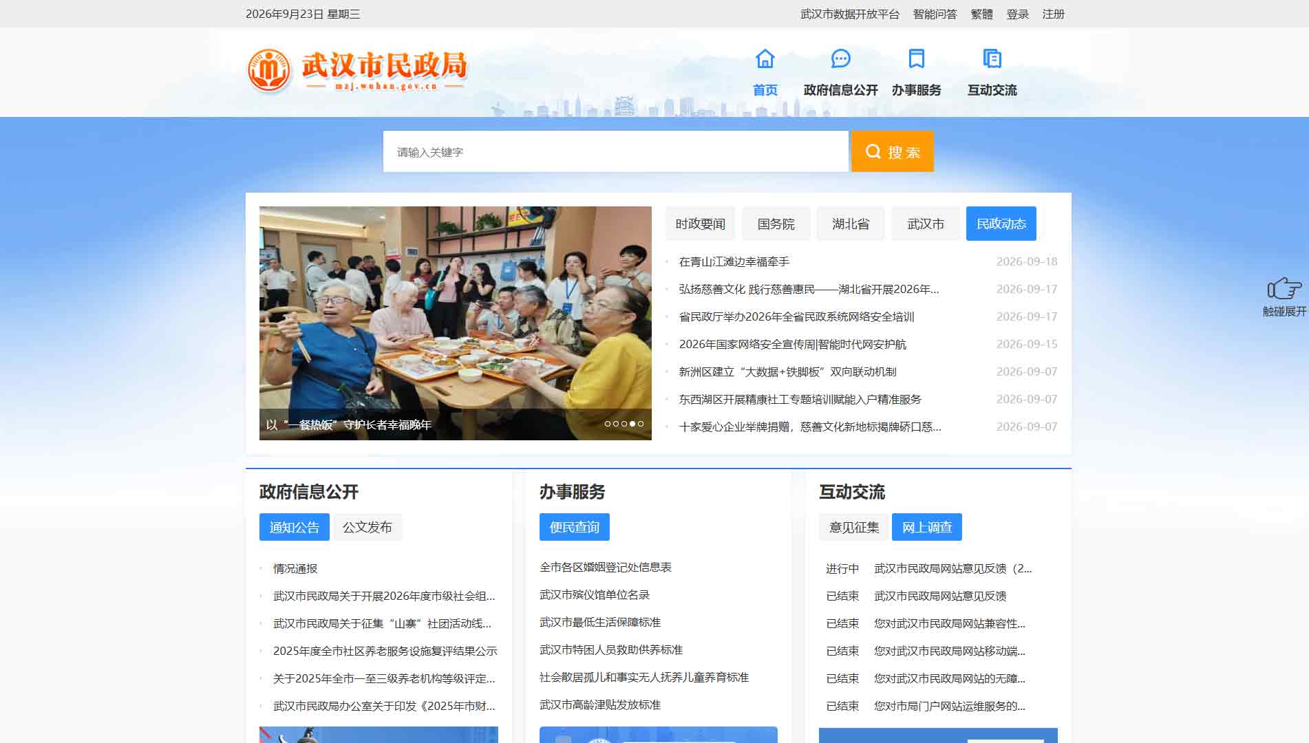Image resolution: width=1309 pixels, height=743 pixels.
Task: Select the first carousel dot indicator
Action: pyautogui.click(x=608, y=424)
